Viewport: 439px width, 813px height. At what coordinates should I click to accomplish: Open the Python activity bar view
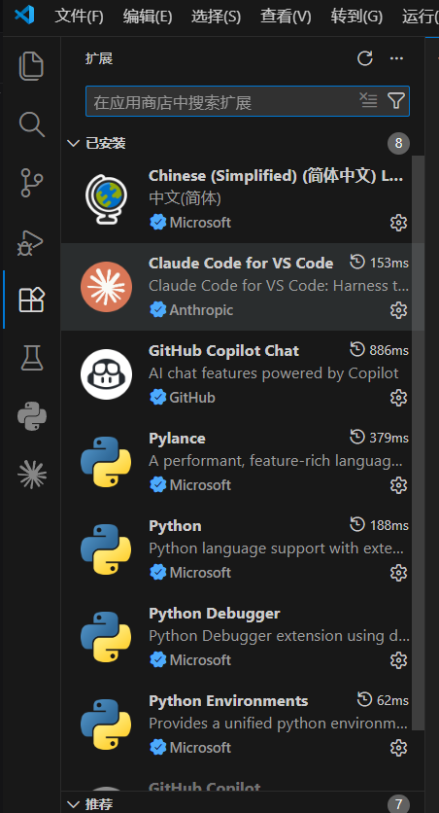click(x=32, y=416)
